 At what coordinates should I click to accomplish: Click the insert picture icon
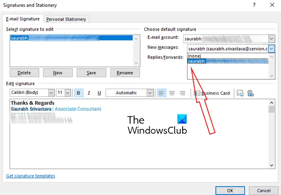tap(240, 93)
